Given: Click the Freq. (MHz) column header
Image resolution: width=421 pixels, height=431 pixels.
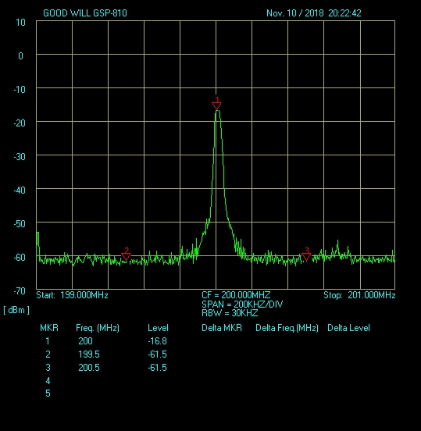Looking at the screenshot, I should point(98,328).
